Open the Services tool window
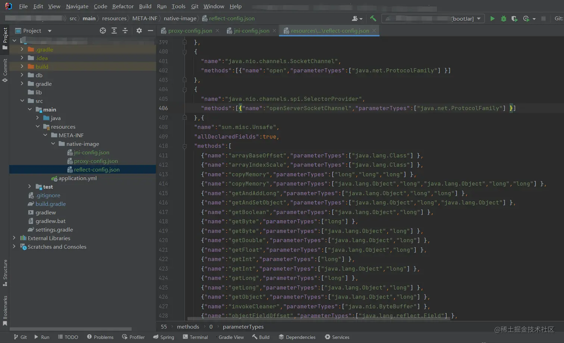 coord(337,337)
